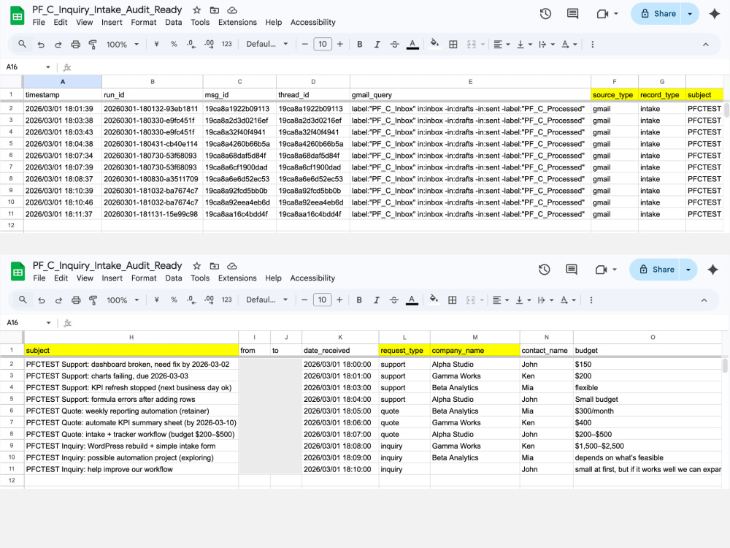Star the document in the top window

(197, 9)
